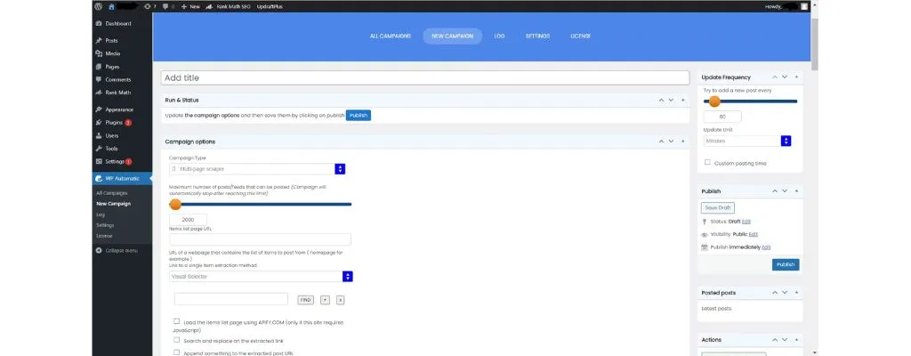This screenshot has width=911, height=356.
Task: Click the Media sidebar icon
Action: [99, 53]
